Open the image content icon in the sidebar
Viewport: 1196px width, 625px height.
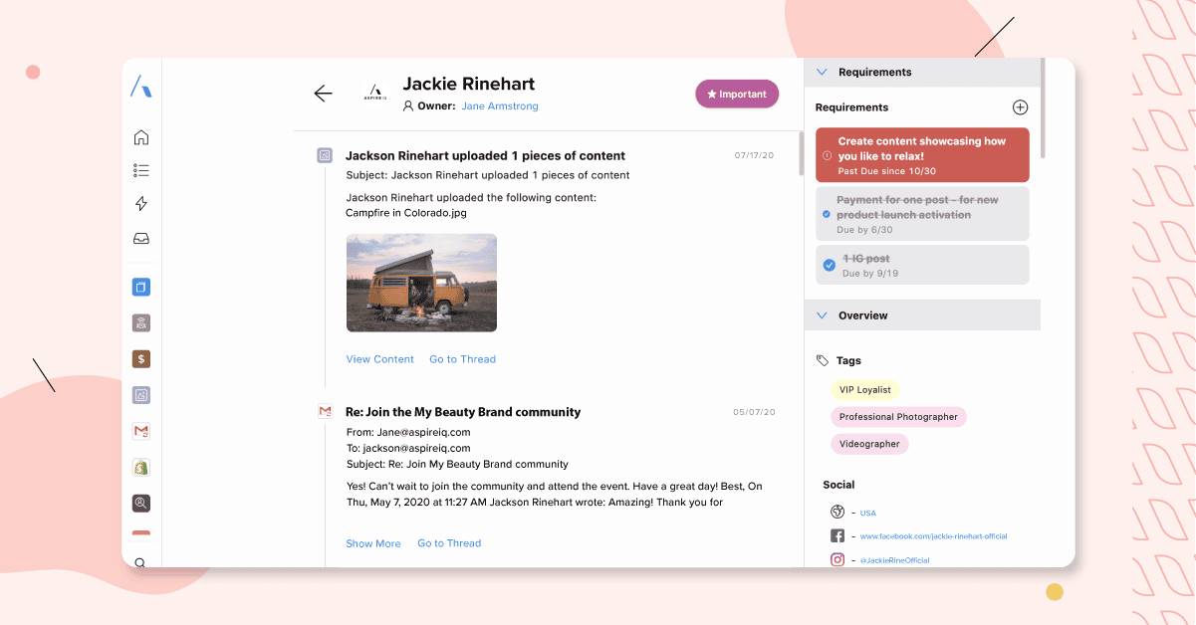tap(140, 394)
